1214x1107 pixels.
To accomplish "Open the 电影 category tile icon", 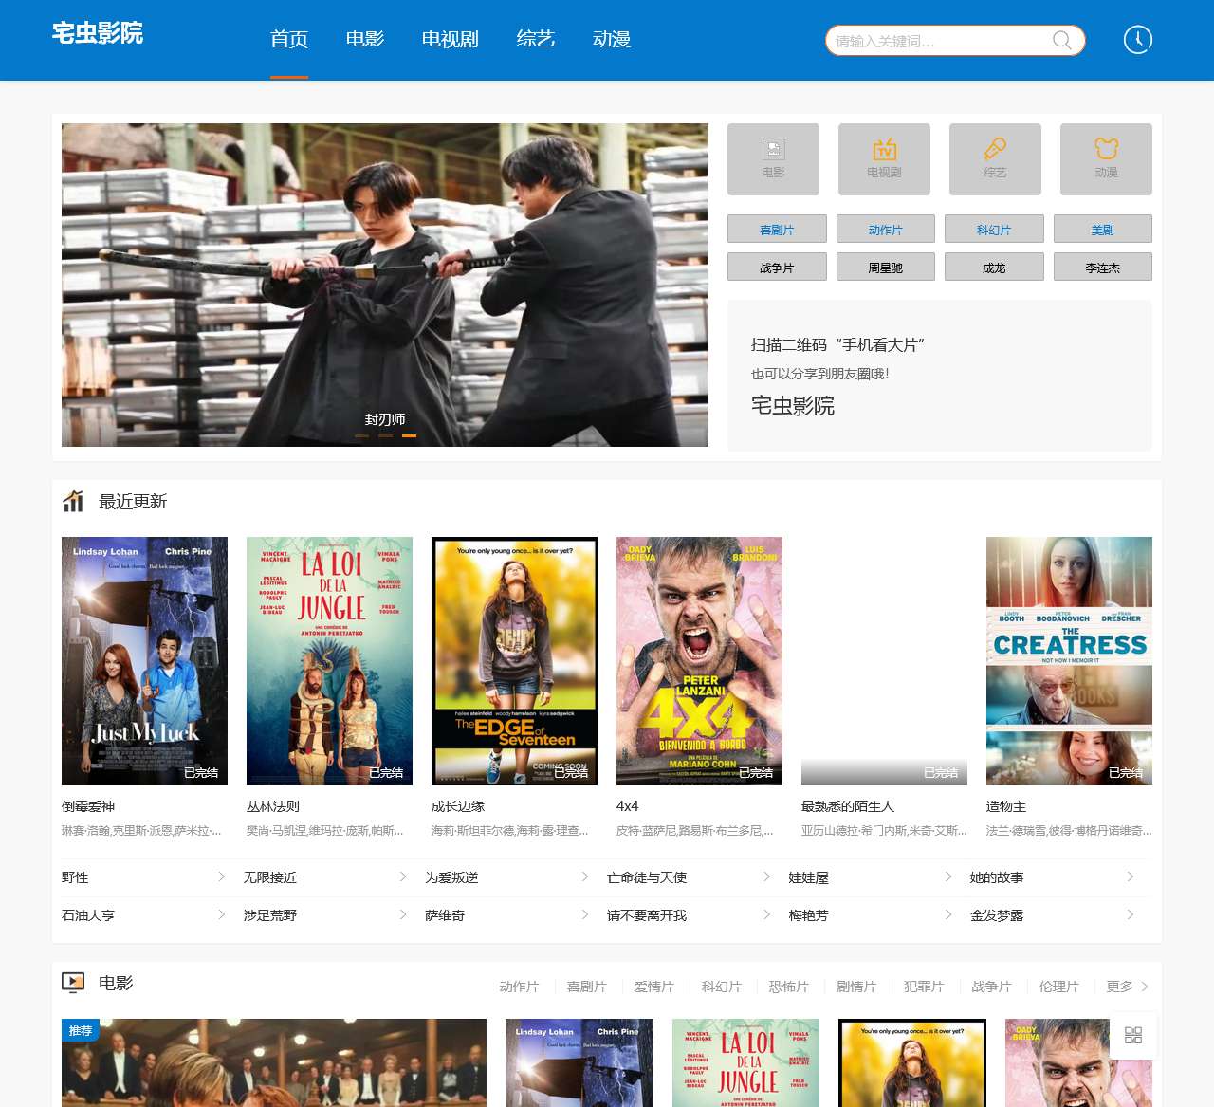I will [x=773, y=150].
